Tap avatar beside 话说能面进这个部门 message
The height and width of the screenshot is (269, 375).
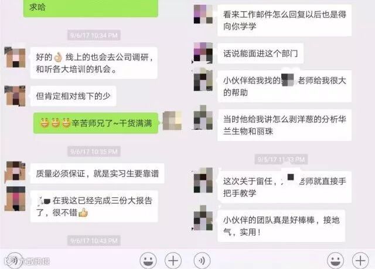[203, 53]
